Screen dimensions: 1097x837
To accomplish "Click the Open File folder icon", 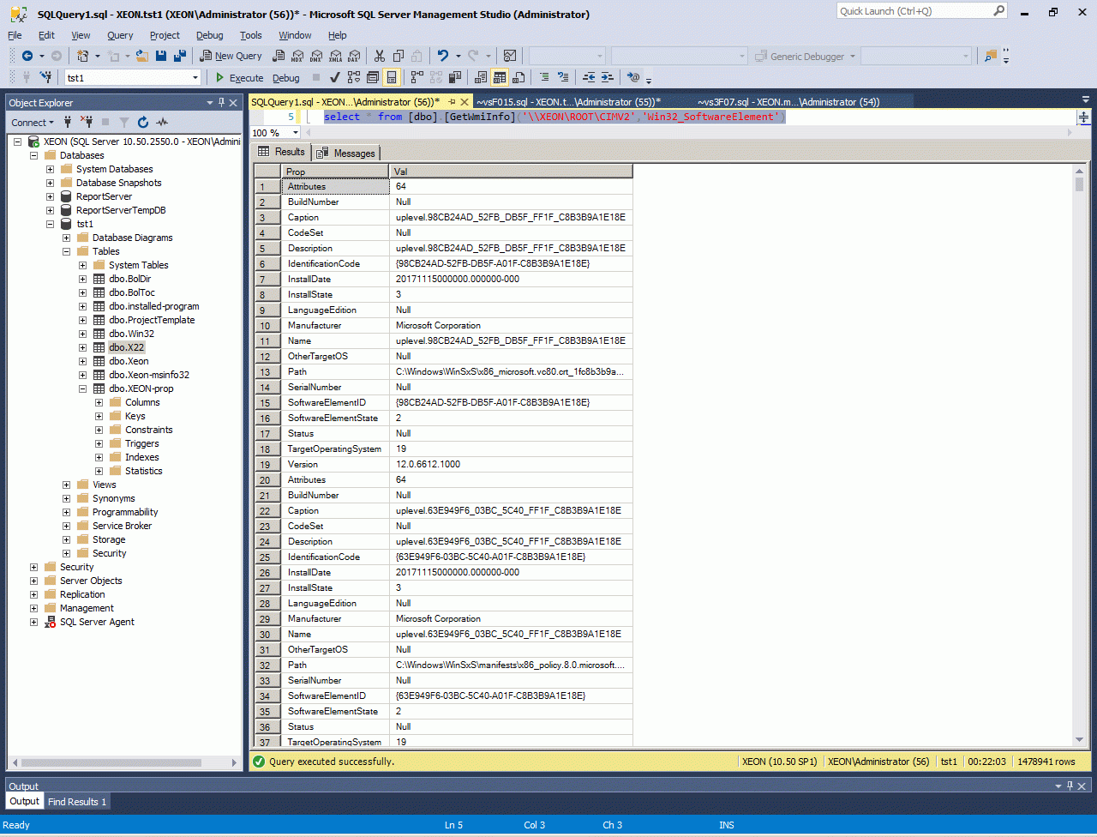I will tap(142, 56).
